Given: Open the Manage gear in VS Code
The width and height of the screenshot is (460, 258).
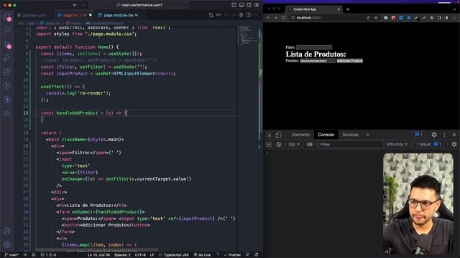Looking at the screenshot, I should coord(7,244).
